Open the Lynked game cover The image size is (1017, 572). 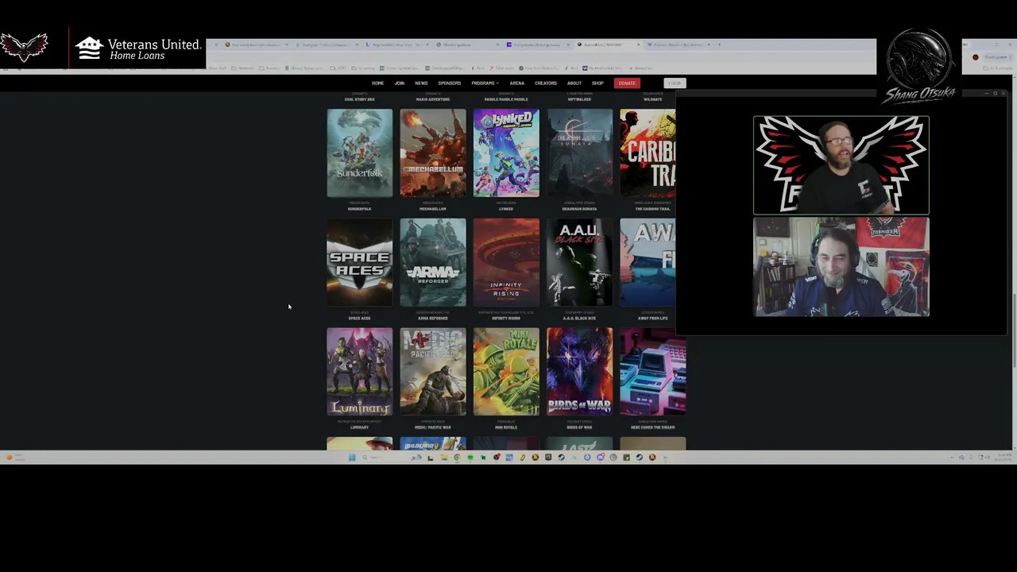[x=506, y=153]
